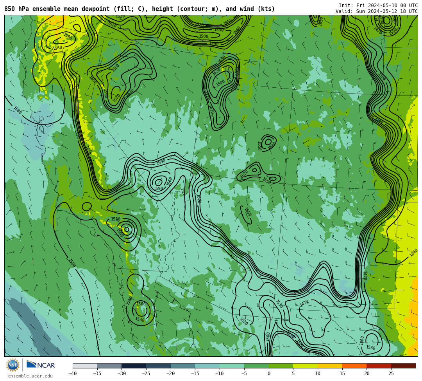Click the -30 colorbar tick label
The width and height of the screenshot is (422, 381).
click(122, 374)
